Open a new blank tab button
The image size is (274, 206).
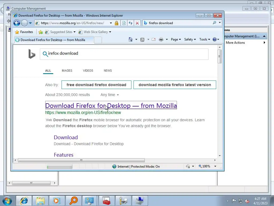click(x=98, y=40)
